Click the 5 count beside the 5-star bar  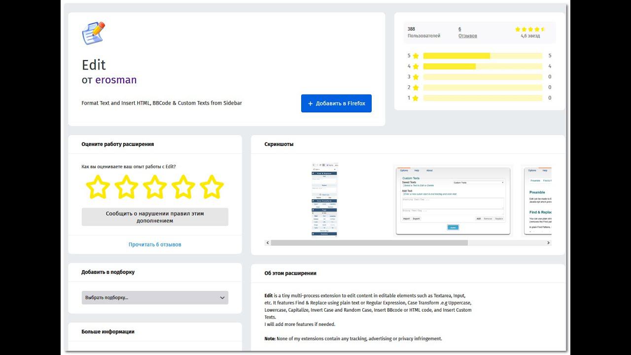[x=550, y=56]
